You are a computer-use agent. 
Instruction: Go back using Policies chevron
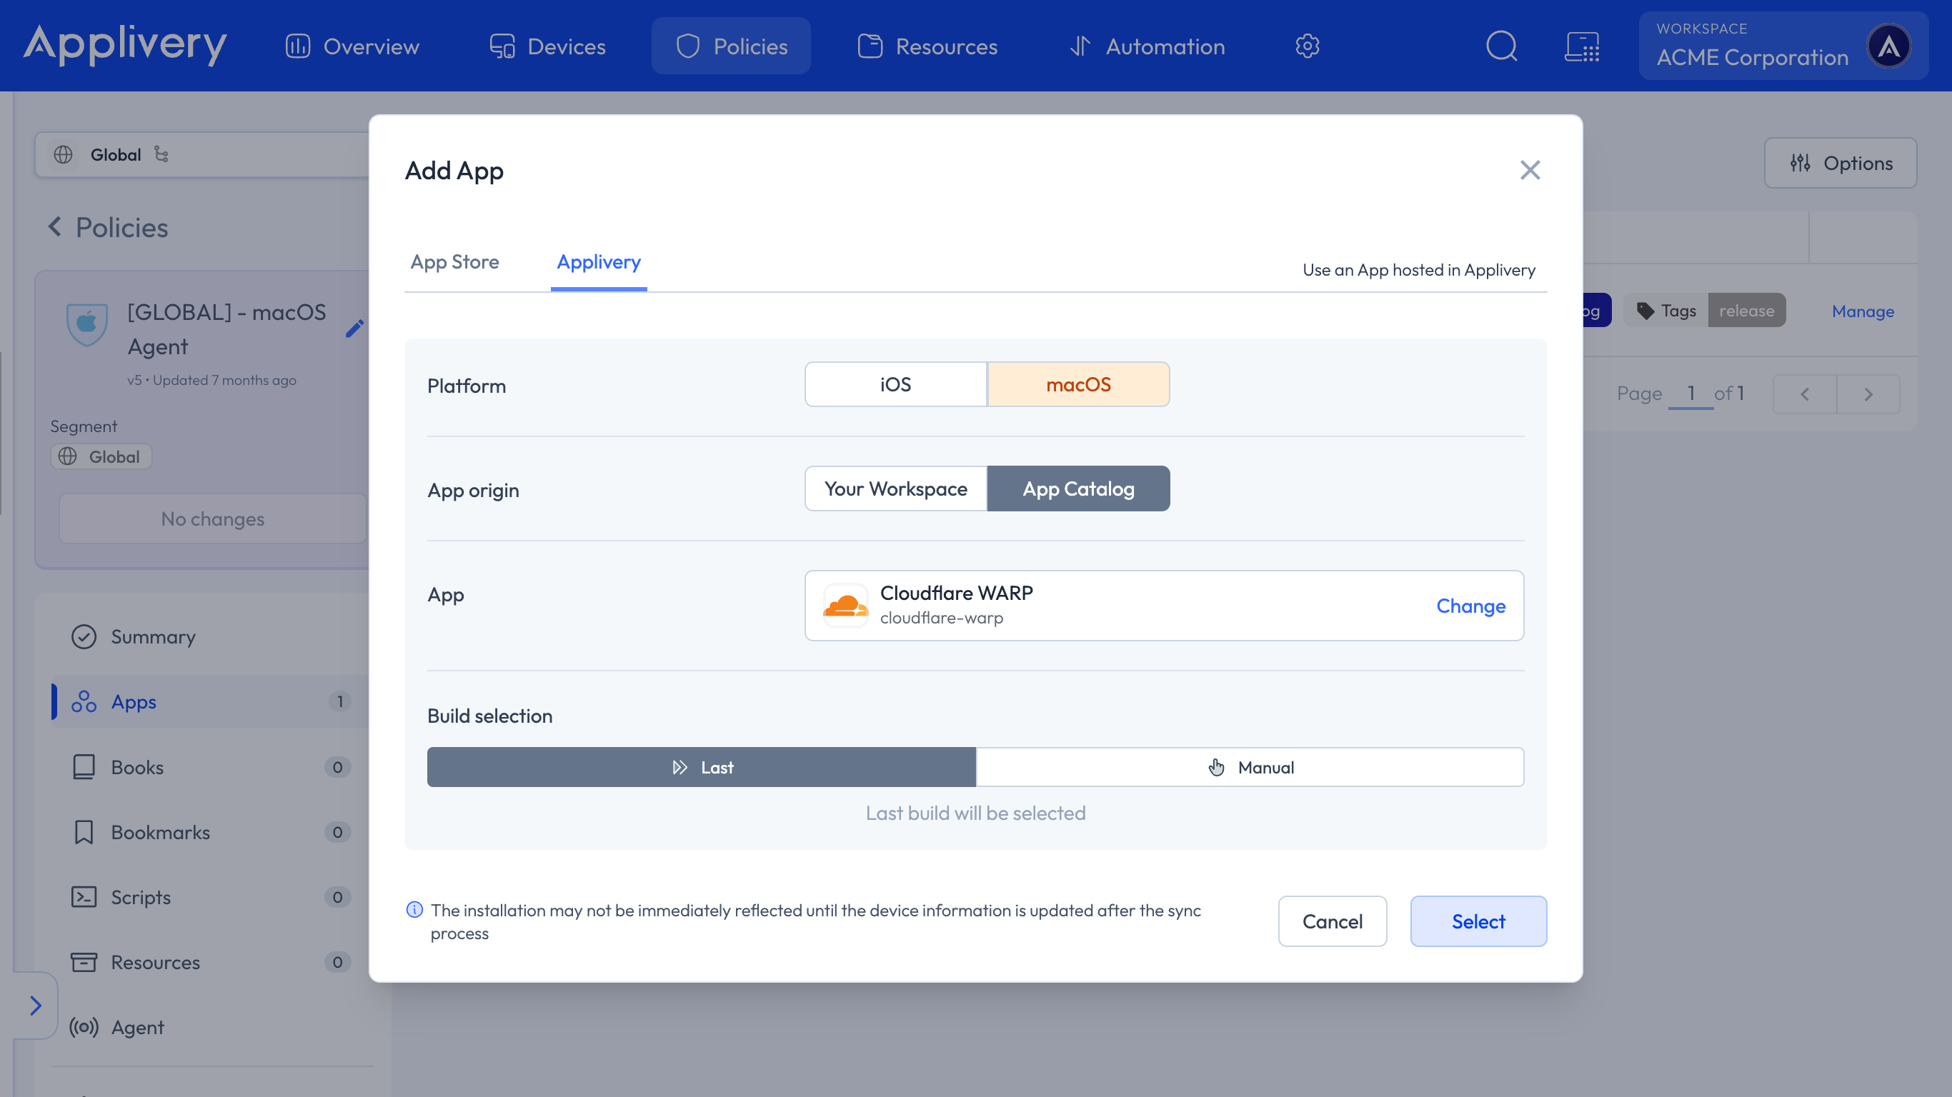[x=54, y=226]
